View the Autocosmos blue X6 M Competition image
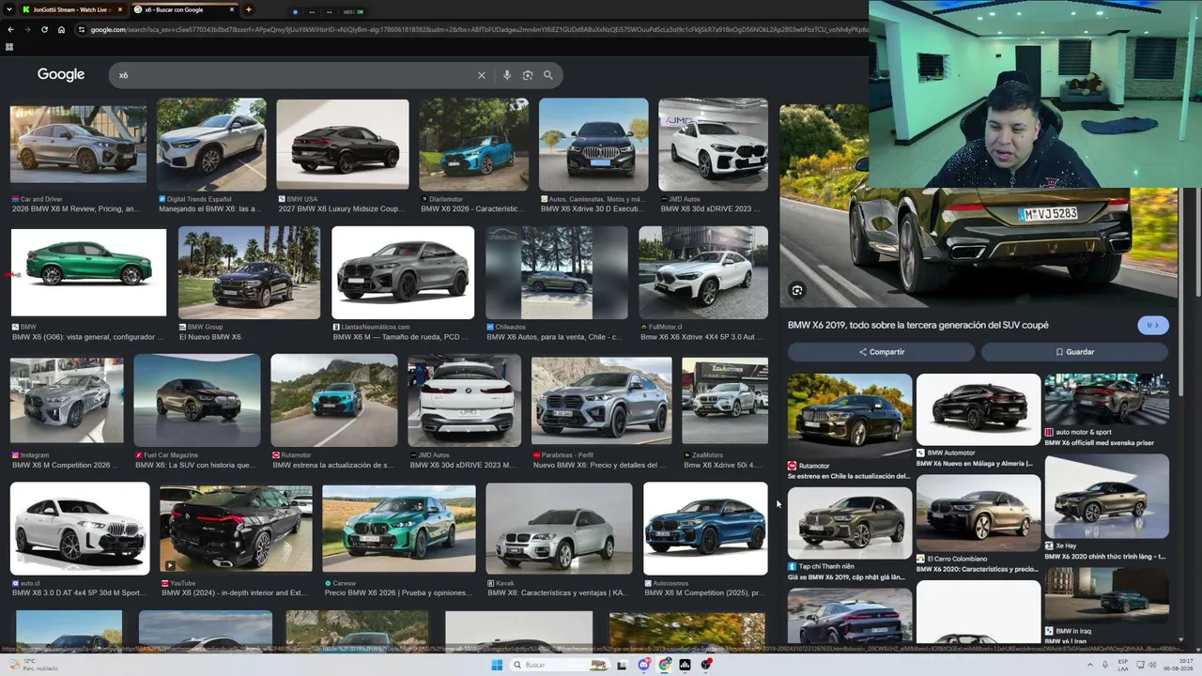Viewport: 1202px width, 676px height. (x=705, y=529)
